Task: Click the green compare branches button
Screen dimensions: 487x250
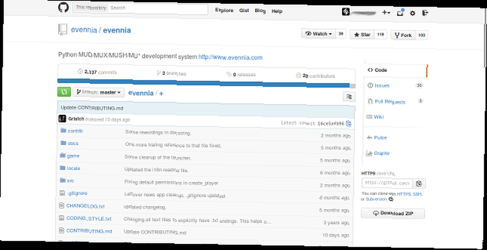Action: click(x=64, y=92)
